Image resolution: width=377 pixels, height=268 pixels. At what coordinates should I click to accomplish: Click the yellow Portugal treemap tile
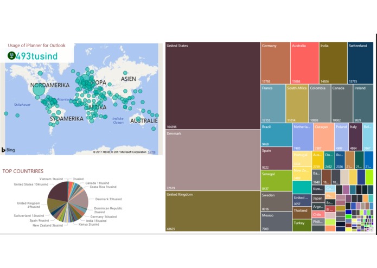[302, 159]
